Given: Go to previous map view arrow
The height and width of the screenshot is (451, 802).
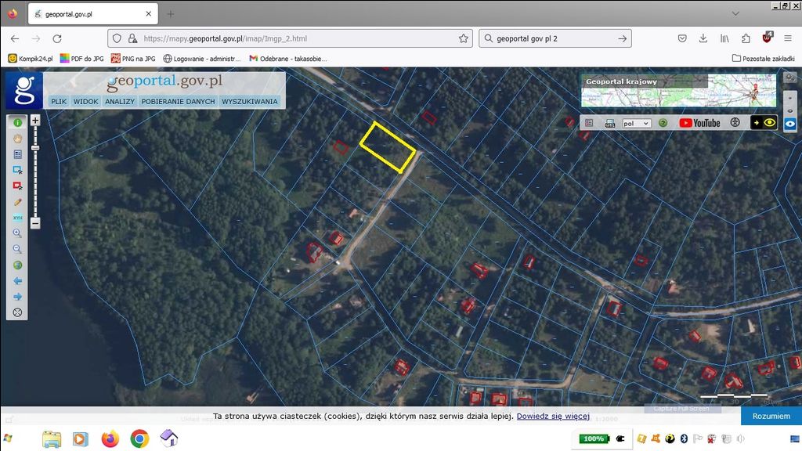Looking at the screenshot, I should pos(17,280).
